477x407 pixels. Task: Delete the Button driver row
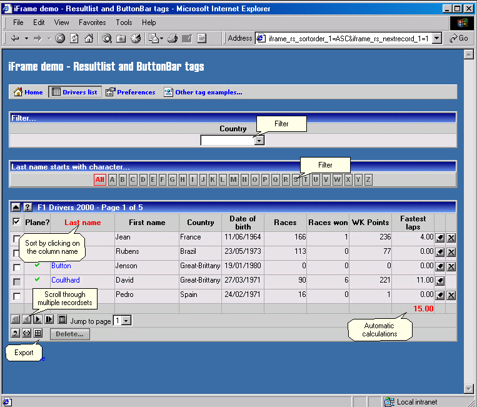click(x=451, y=267)
